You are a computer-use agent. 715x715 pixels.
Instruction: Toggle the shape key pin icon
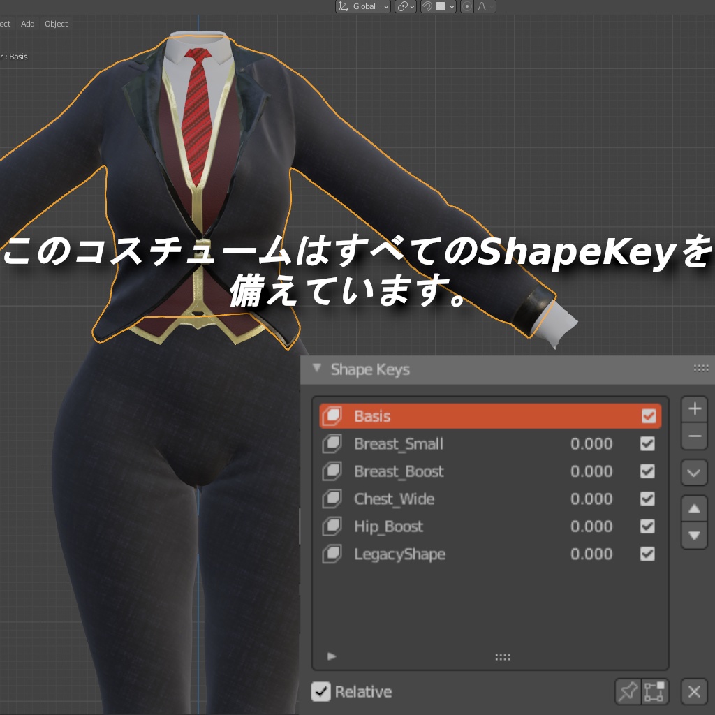click(x=628, y=691)
